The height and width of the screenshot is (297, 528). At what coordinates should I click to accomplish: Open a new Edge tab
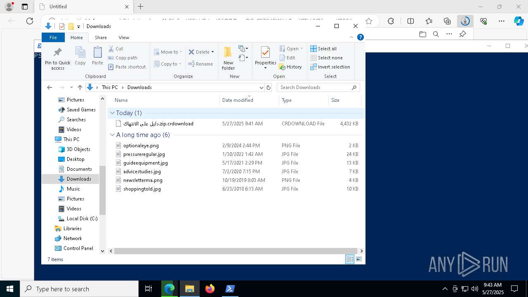pyautogui.click(x=141, y=7)
